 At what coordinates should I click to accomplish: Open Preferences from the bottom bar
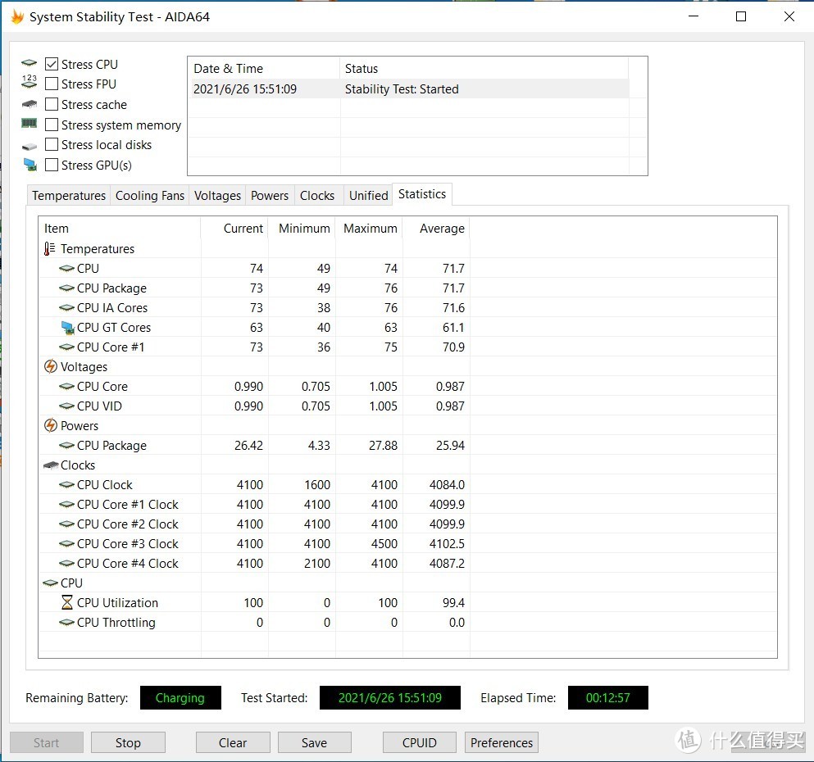pyautogui.click(x=501, y=742)
